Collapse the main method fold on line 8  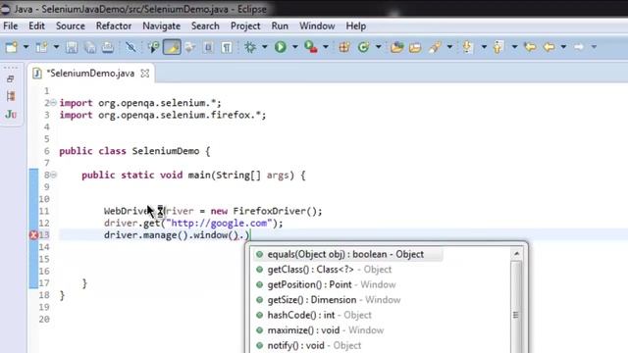53,175
